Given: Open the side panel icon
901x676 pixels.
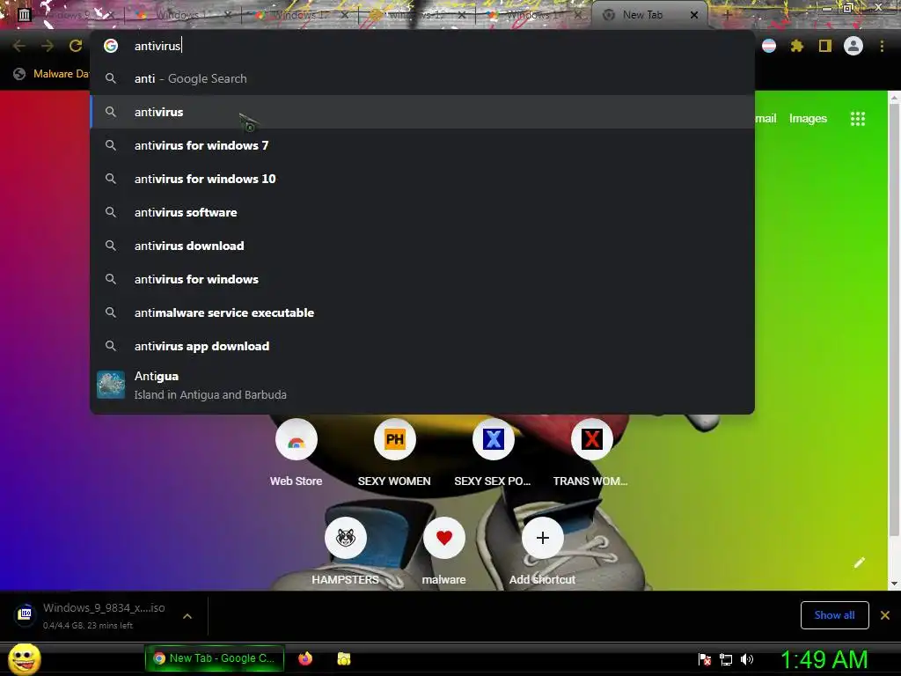Looking at the screenshot, I should 824,46.
